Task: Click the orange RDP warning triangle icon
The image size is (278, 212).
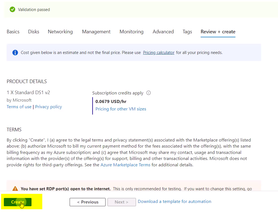Action: tap(15, 189)
